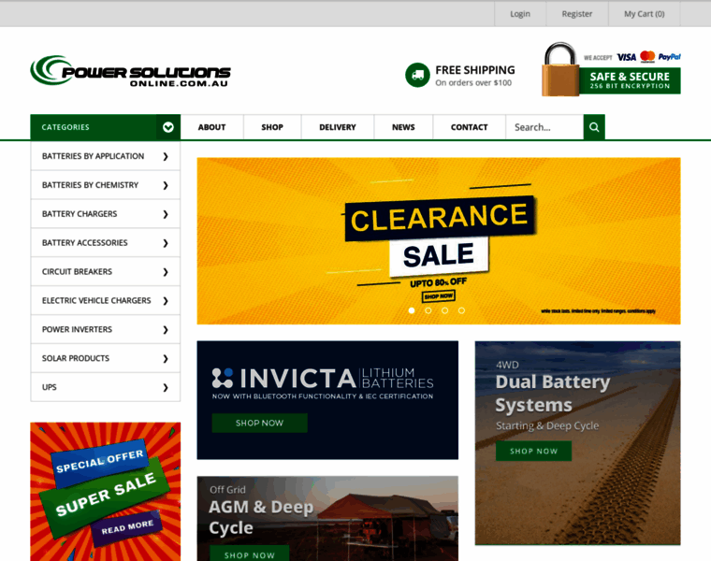The width and height of the screenshot is (711, 561).
Task: Select the fourth carousel slide dot
Action: pos(461,310)
